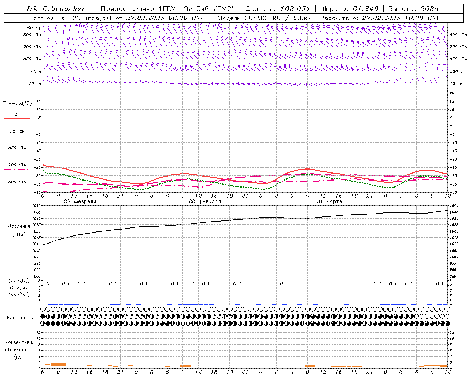Click the date label "28 февраля"
The height and width of the screenshot is (375, 469).
click(205, 201)
